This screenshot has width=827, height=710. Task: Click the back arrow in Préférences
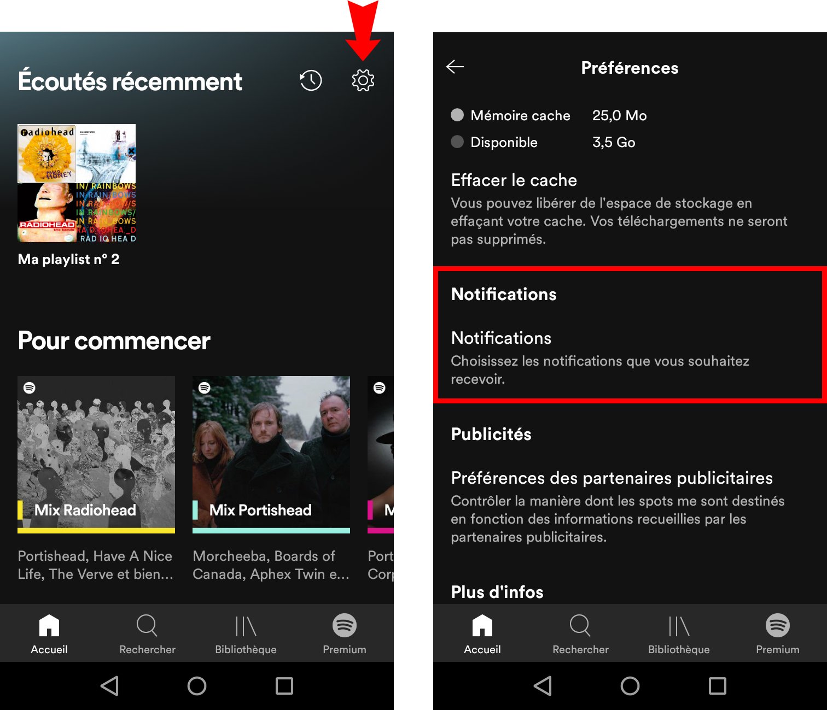(x=455, y=67)
